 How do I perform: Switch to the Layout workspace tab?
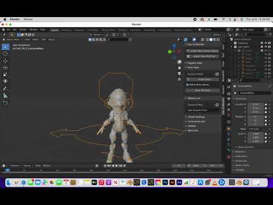[x=55, y=30]
